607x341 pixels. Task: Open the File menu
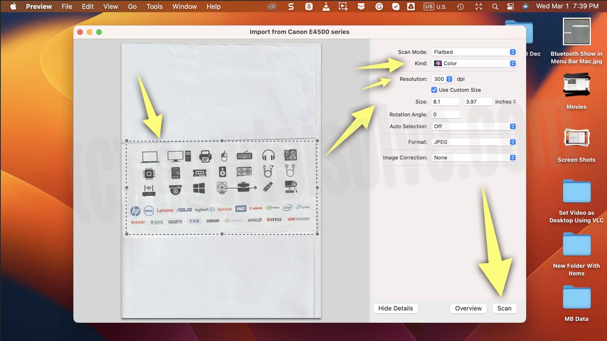click(x=67, y=6)
